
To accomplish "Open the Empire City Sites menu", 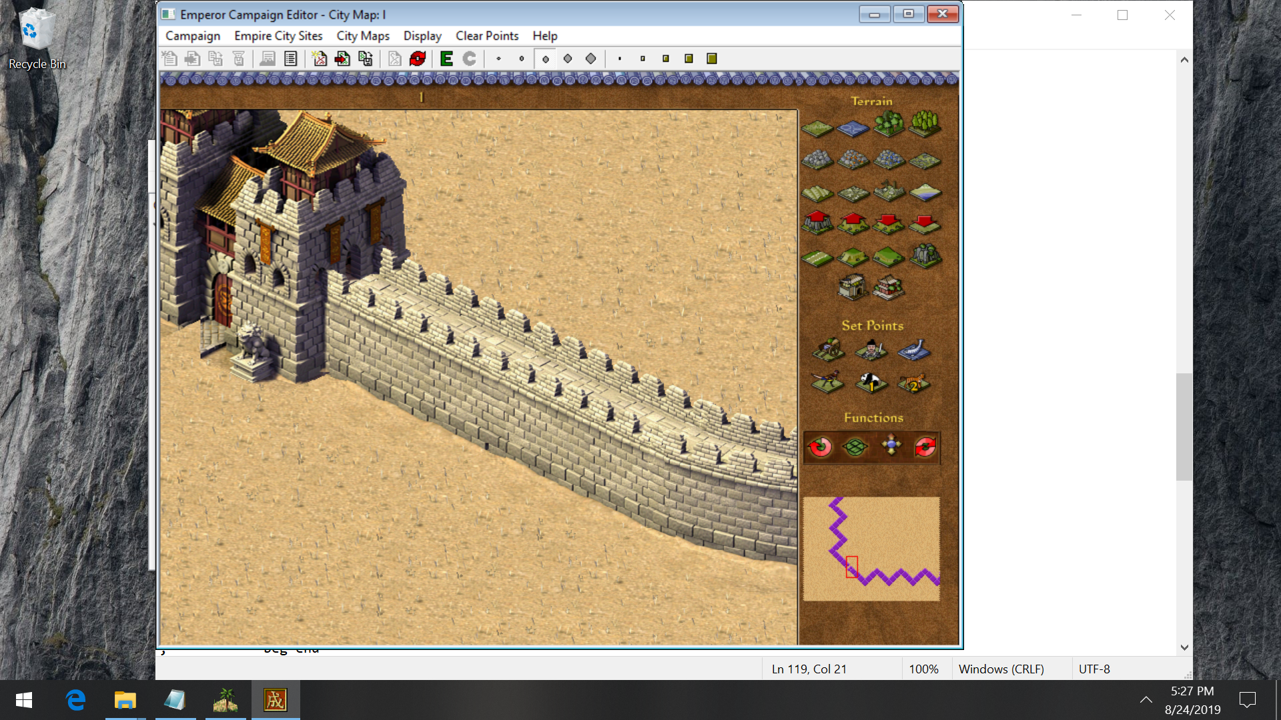I will click(278, 36).
